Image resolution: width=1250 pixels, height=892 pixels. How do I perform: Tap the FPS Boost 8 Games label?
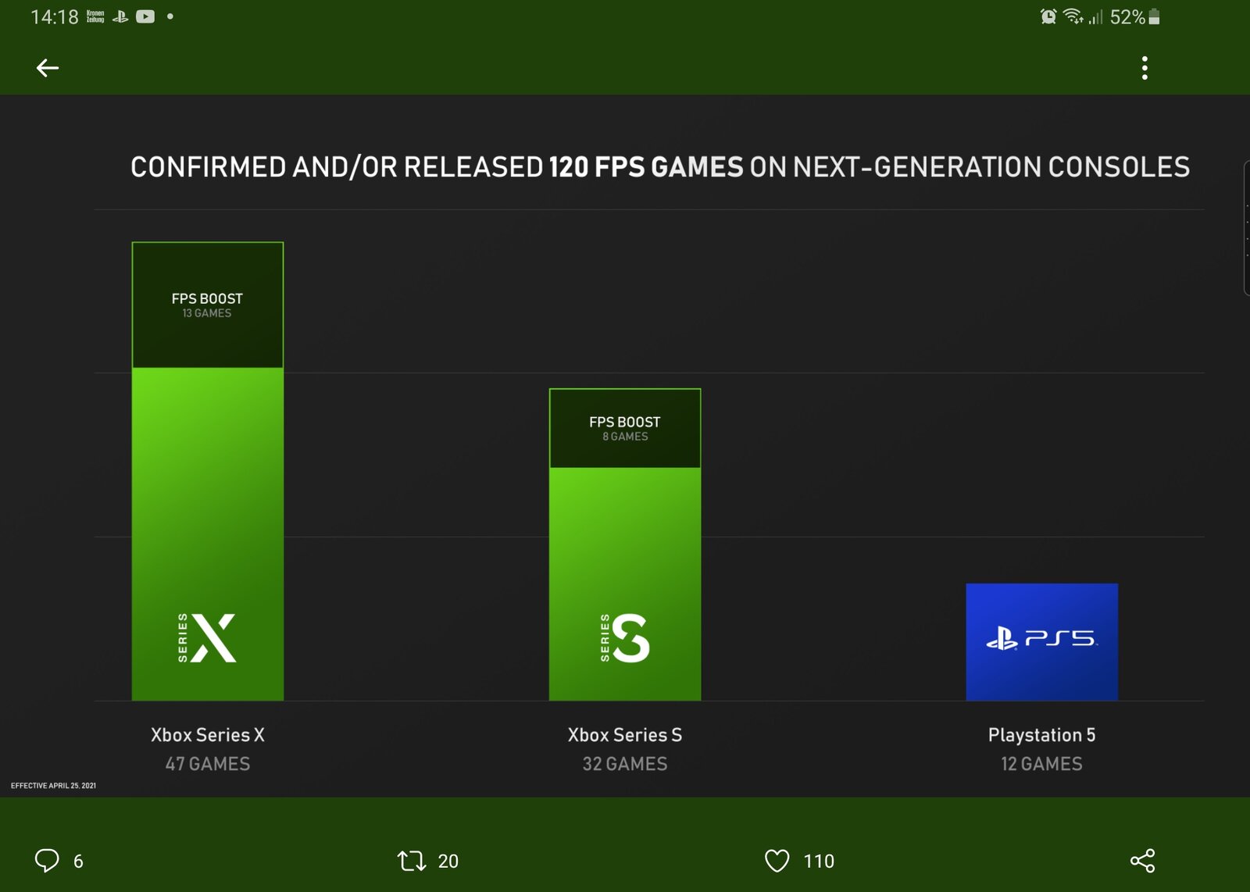coord(625,428)
